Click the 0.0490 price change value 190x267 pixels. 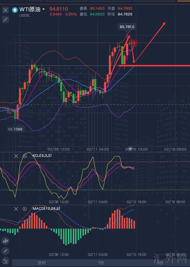click(x=56, y=14)
